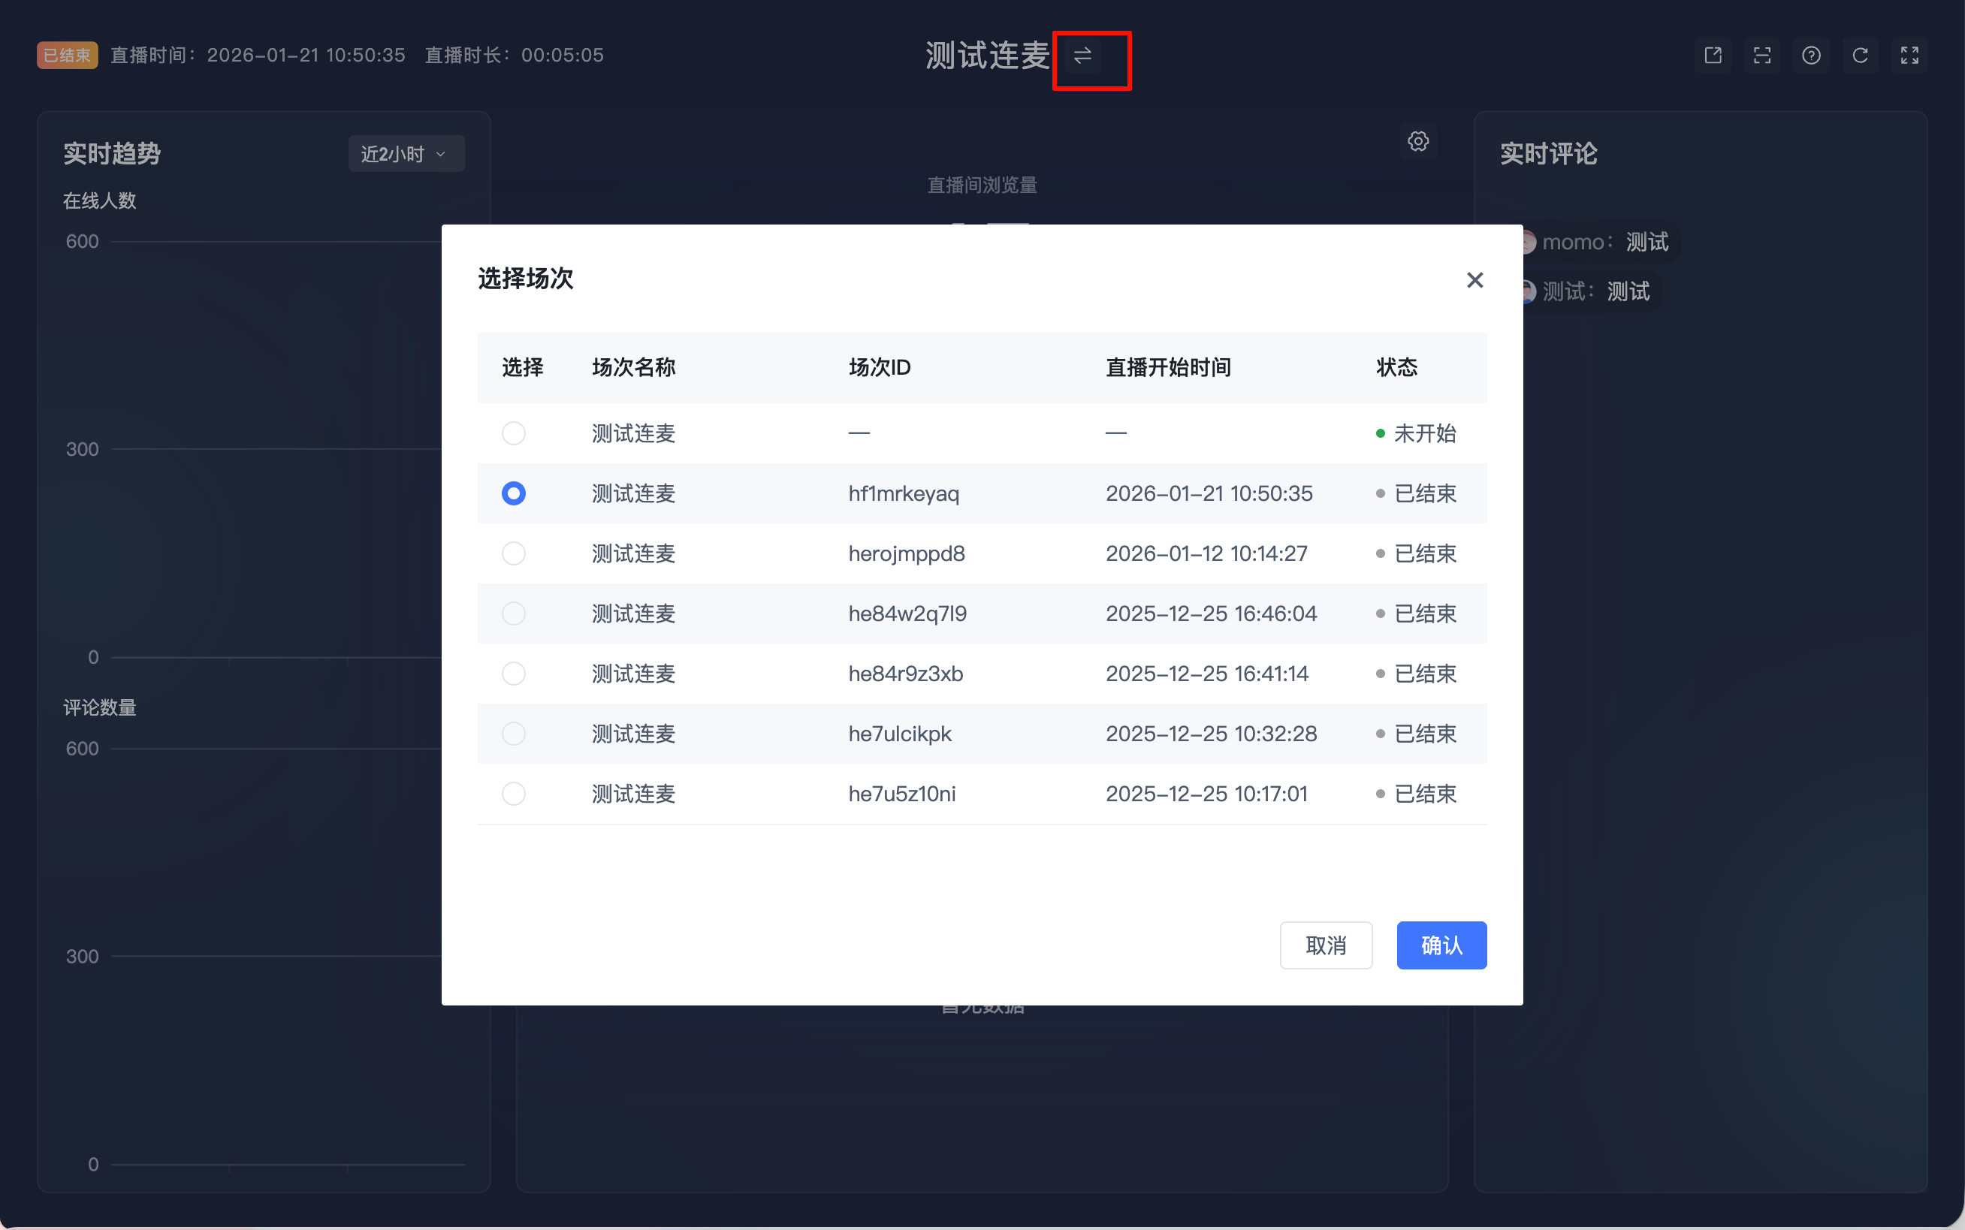Select the radio for the 未开始 session
Image resolution: width=1965 pixels, height=1230 pixels.
514,433
